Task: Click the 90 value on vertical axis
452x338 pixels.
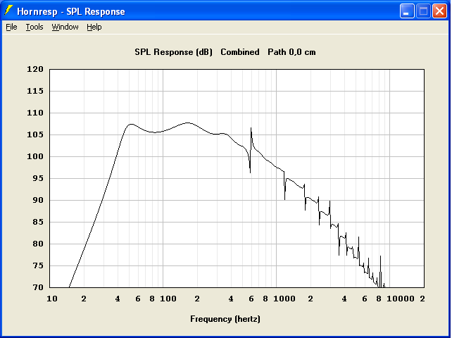Action: [x=37, y=200]
